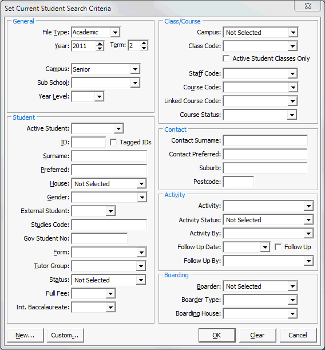Click the Contact Surname field
Image resolution: width=325 pixels, height=350 pixels.
265,140
